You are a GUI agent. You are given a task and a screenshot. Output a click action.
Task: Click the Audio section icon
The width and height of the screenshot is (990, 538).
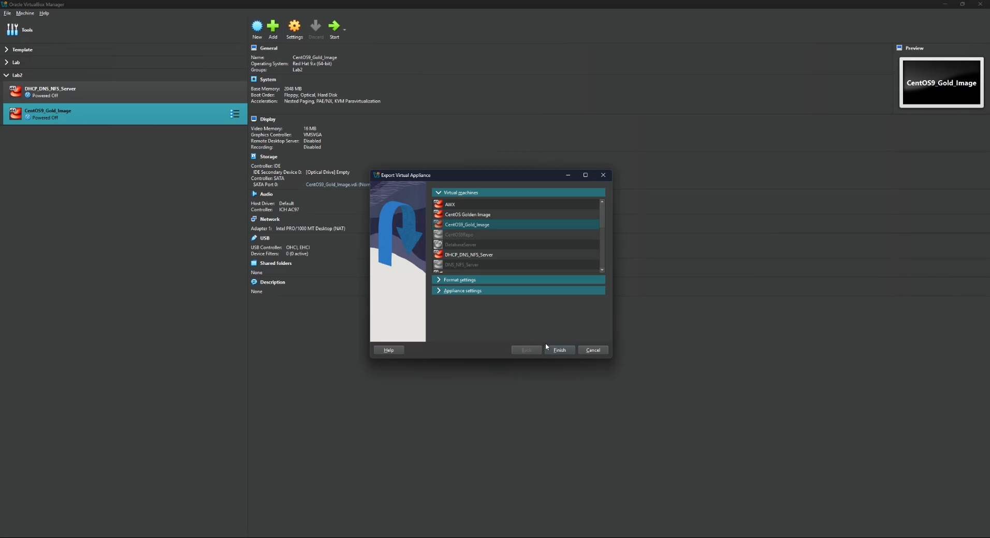[254, 194]
